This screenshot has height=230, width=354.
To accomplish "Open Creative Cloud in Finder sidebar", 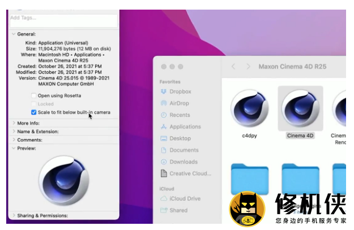I will (190, 173).
